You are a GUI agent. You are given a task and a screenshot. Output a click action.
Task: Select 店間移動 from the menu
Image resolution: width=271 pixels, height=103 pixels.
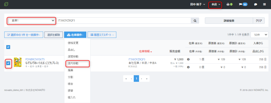(x=73, y=56)
